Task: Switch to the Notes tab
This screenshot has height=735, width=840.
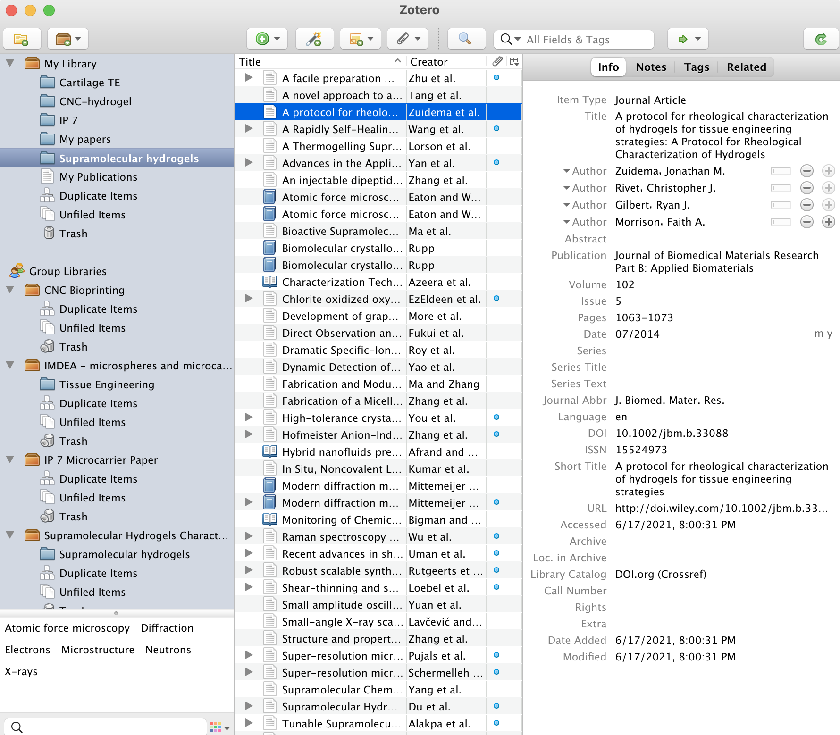Action: pos(651,67)
